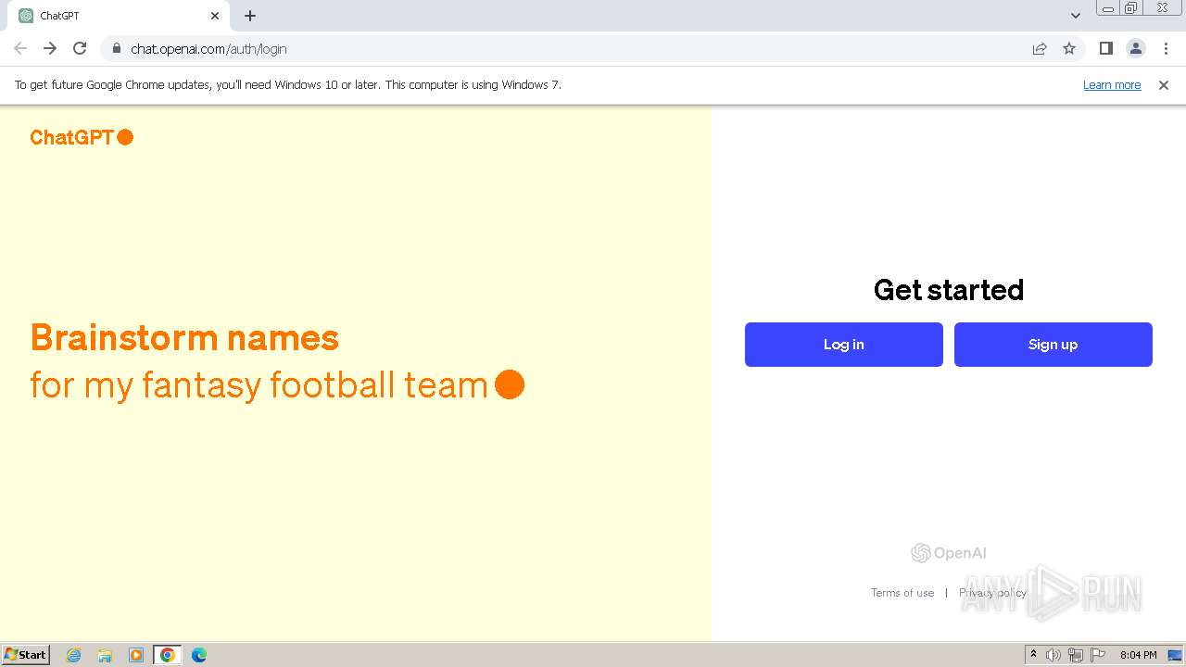
Task: Close the ChatGPT tab
Action: (x=215, y=16)
